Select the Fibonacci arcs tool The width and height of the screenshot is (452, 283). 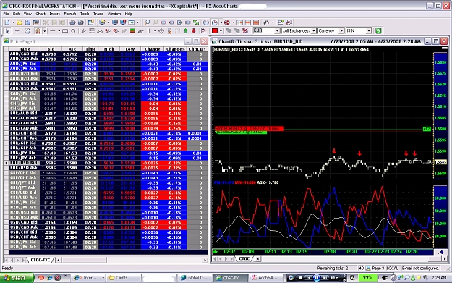pyautogui.click(x=100, y=31)
